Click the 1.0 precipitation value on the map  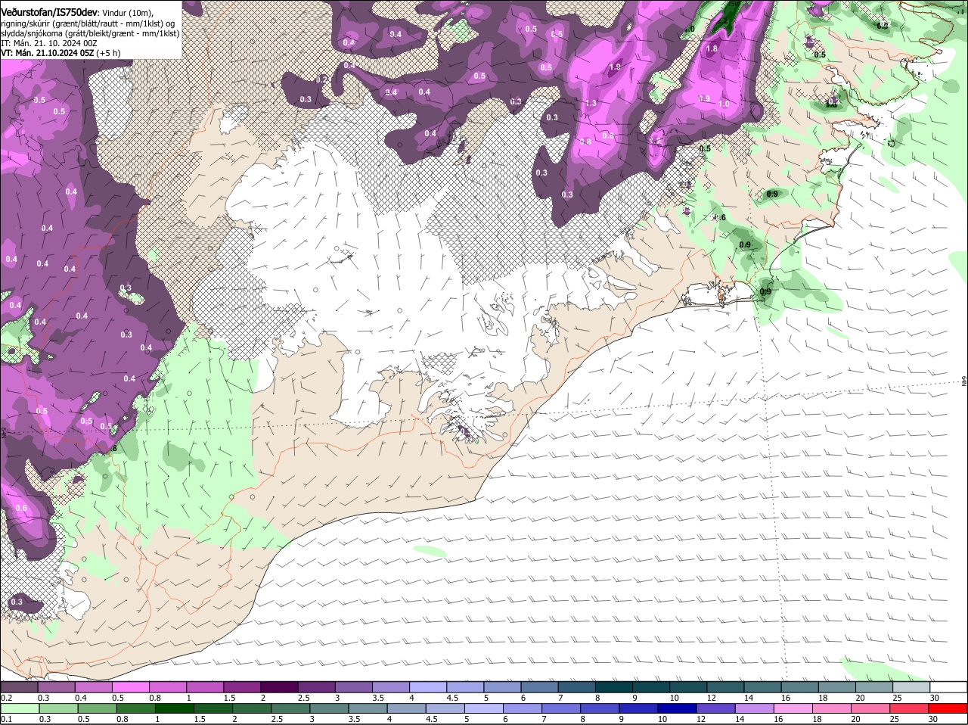[724, 104]
